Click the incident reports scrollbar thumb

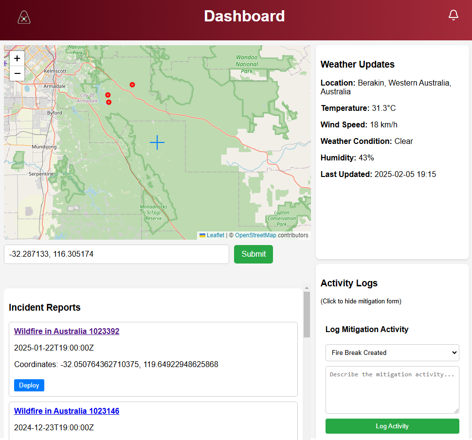[307, 315]
